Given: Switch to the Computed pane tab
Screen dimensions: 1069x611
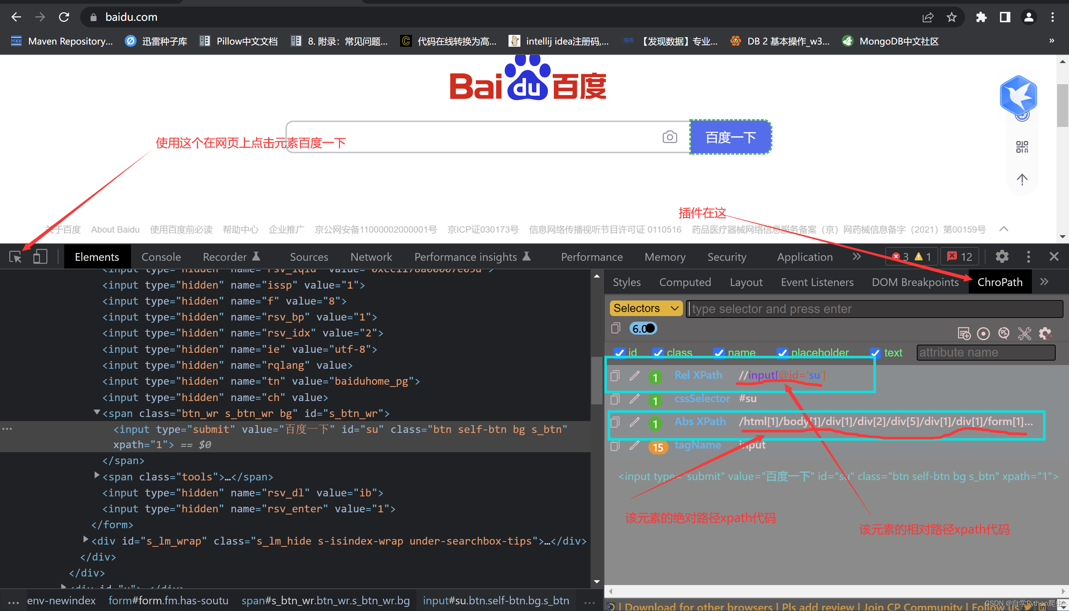Looking at the screenshot, I should coord(685,282).
